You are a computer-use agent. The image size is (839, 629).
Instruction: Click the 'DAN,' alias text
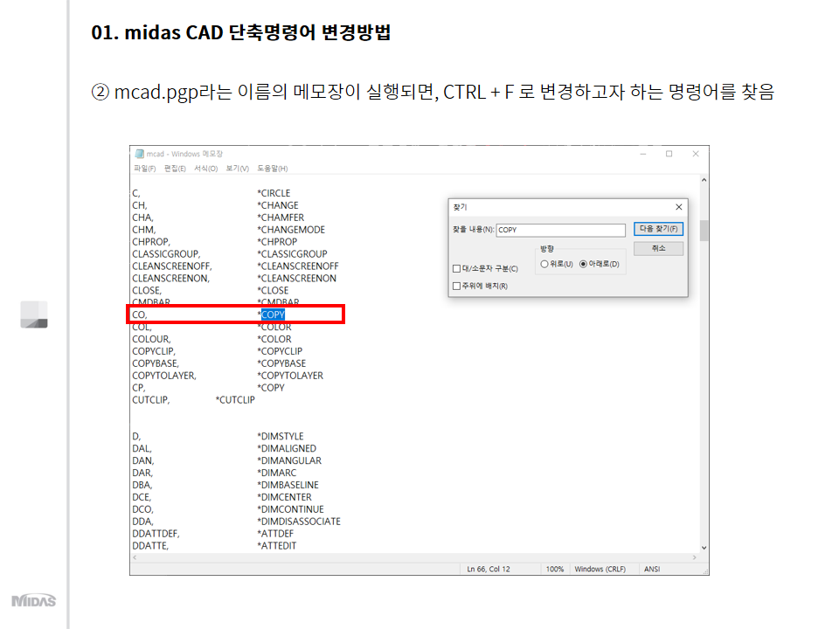[x=142, y=461]
